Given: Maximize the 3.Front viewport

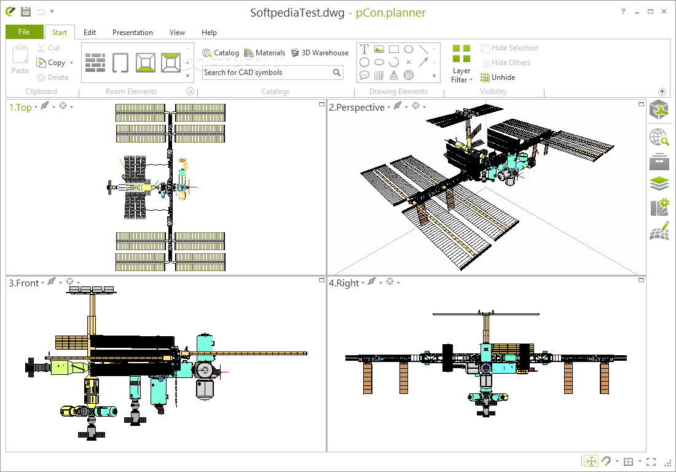Looking at the screenshot, I should click(321, 280).
